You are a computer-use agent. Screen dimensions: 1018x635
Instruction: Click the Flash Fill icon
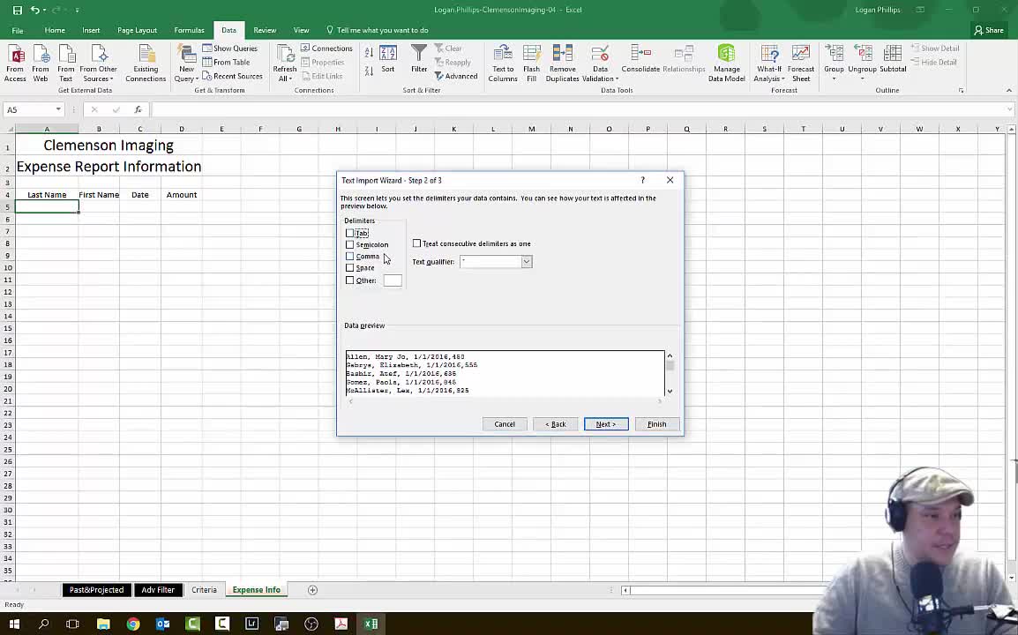tap(531, 55)
